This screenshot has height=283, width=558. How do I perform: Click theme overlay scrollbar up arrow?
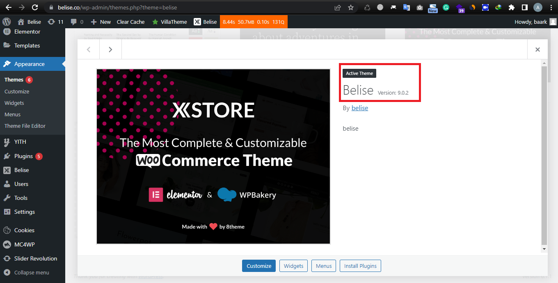544,63
